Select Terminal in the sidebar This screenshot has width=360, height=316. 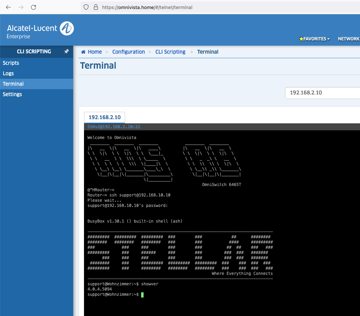[13, 84]
